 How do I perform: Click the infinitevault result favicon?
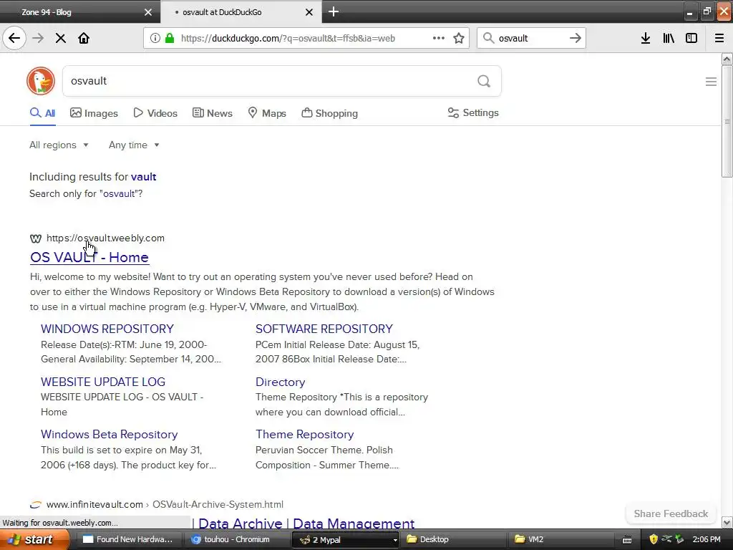click(x=36, y=505)
